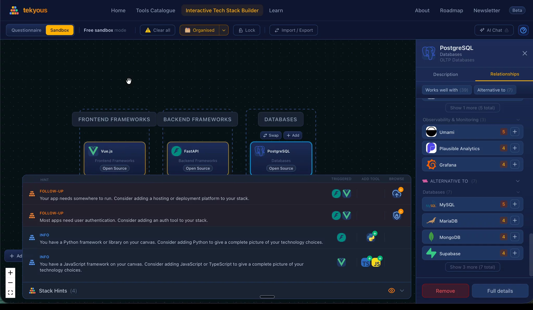Add Python from the hint row
The width and height of the screenshot is (533, 310).
371,237
